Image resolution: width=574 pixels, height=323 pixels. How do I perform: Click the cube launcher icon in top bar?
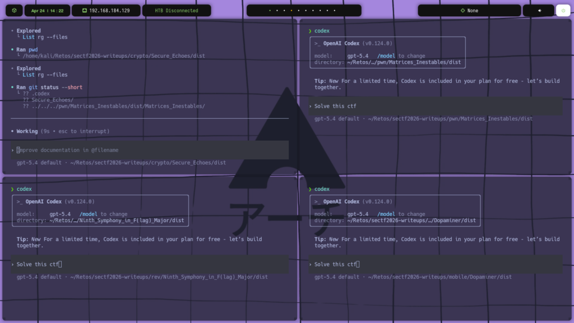tap(14, 11)
